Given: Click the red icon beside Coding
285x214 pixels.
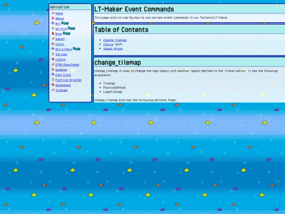Looking at the screenshot, I should pyautogui.click(x=53, y=59).
